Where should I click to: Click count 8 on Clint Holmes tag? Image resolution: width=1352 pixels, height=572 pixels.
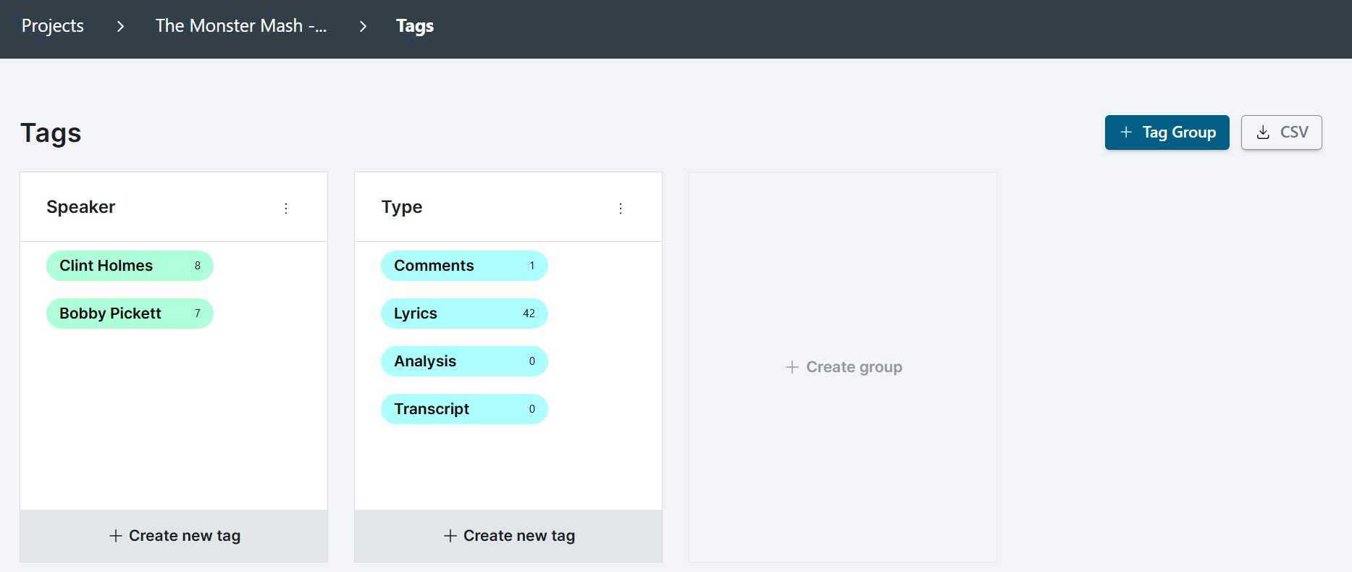click(x=198, y=266)
